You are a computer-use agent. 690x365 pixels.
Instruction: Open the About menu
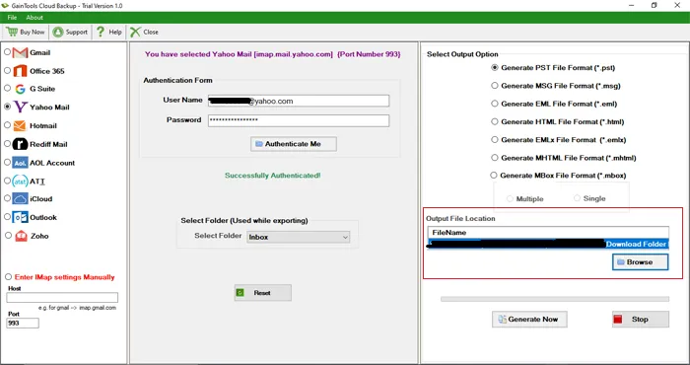[34, 18]
